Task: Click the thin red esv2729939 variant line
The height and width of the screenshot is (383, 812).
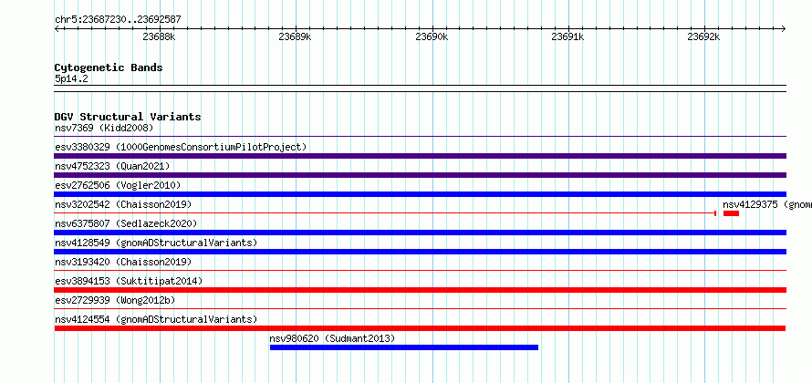Action: point(421,309)
